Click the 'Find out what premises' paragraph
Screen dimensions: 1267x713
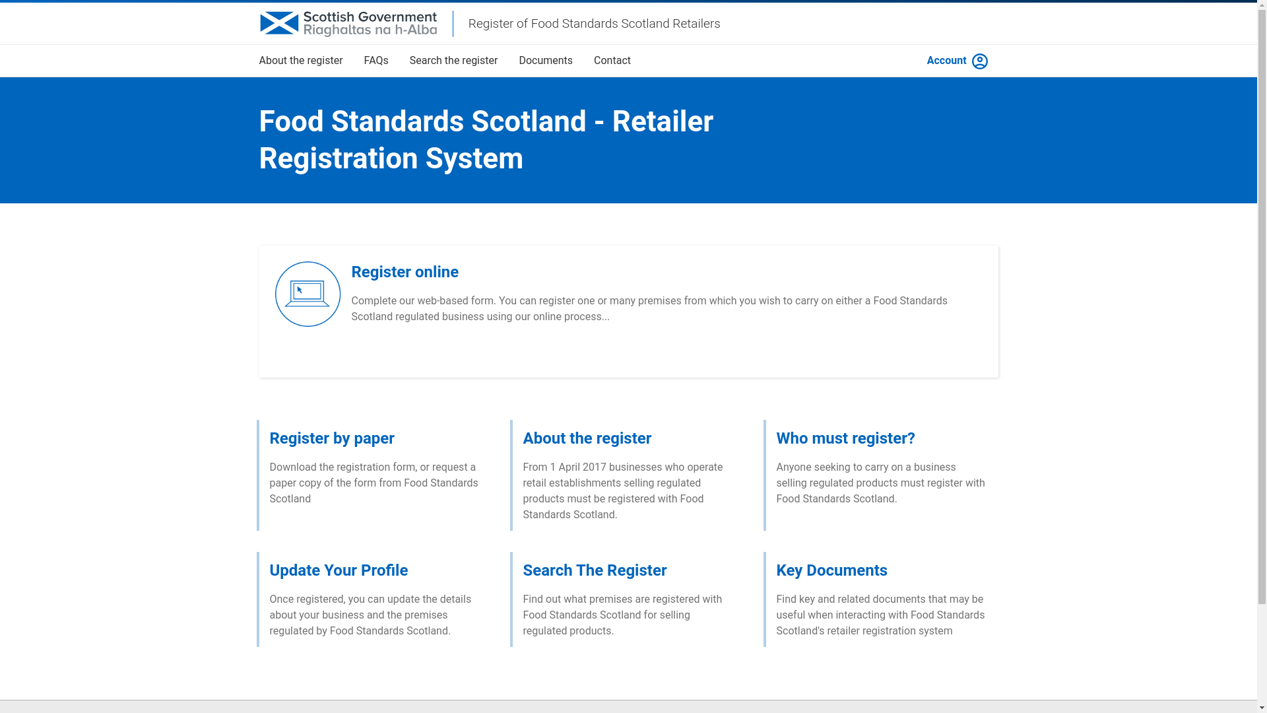point(622,615)
